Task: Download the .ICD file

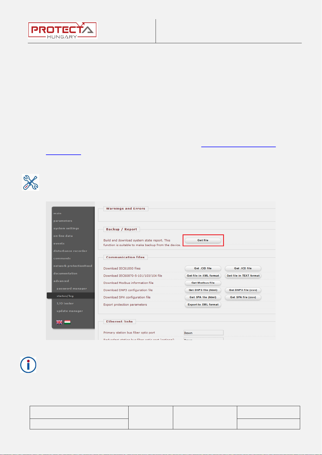Action: (243, 268)
